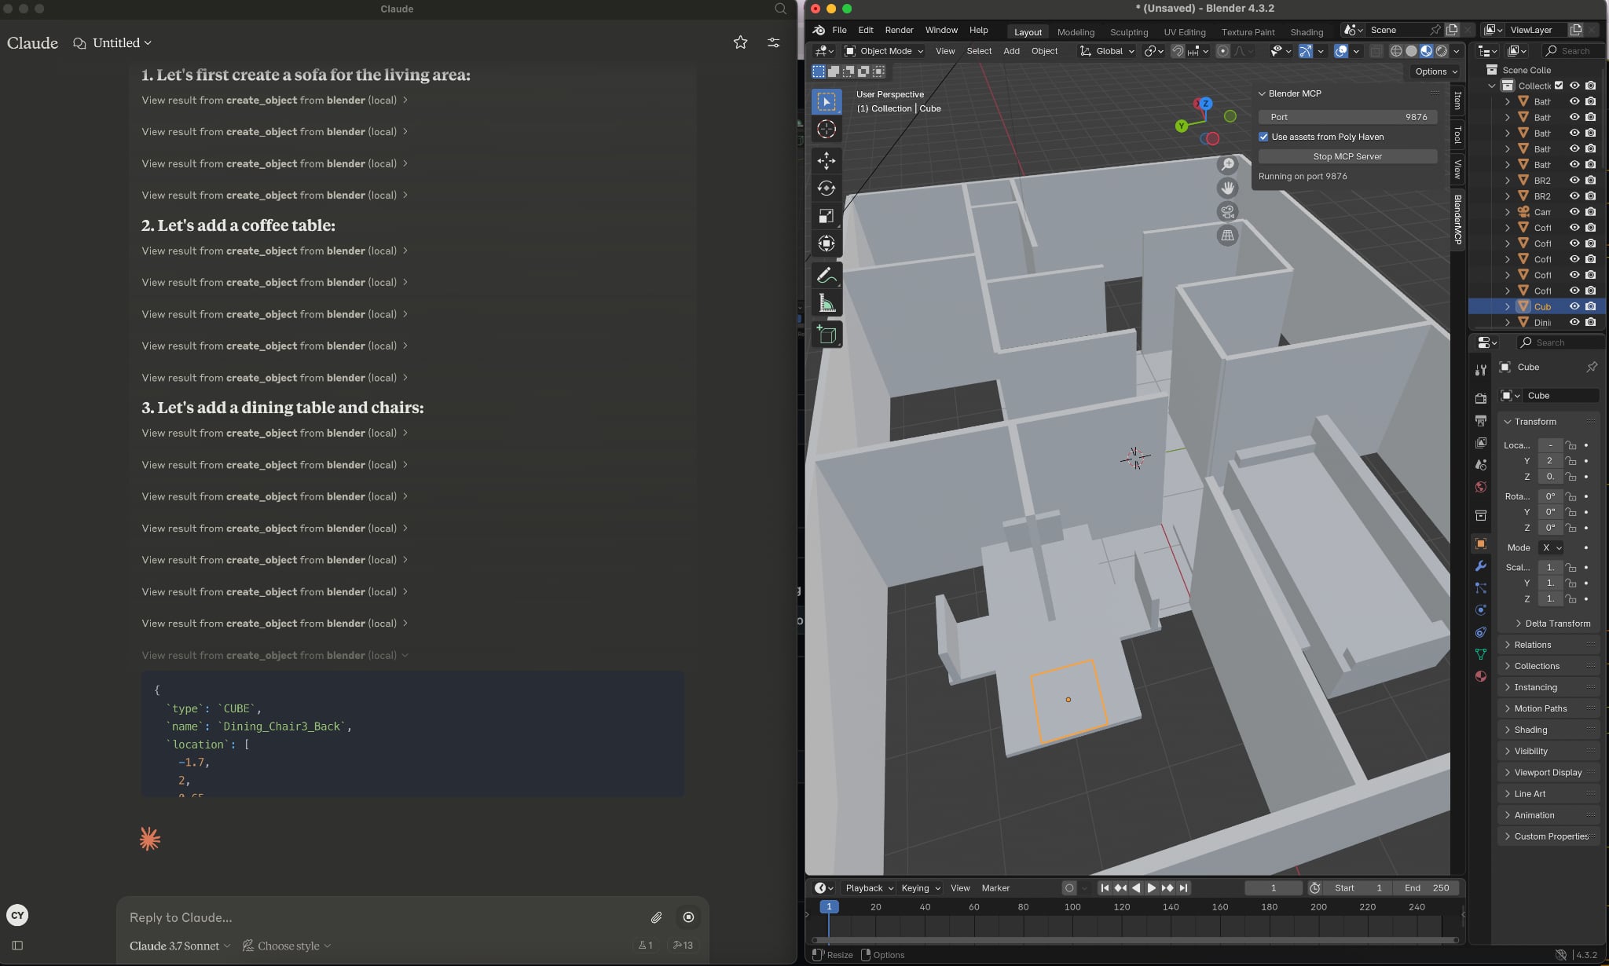This screenshot has height=966, width=1609.
Task: Switch to the Shading workspace tab
Action: [1307, 32]
